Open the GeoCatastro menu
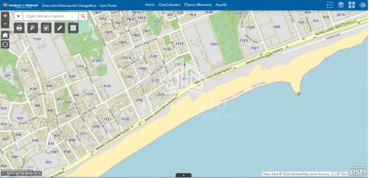 pos(169,5)
